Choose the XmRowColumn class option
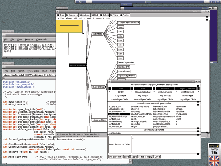The image size is (221, 166). [165, 92]
